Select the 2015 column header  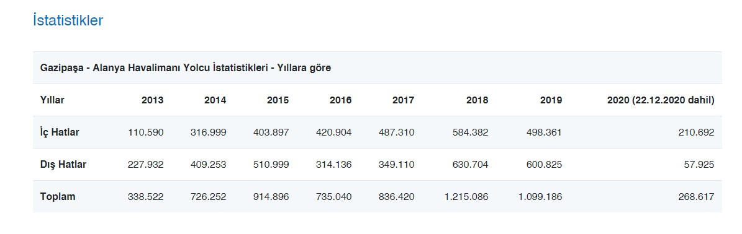click(x=278, y=100)
